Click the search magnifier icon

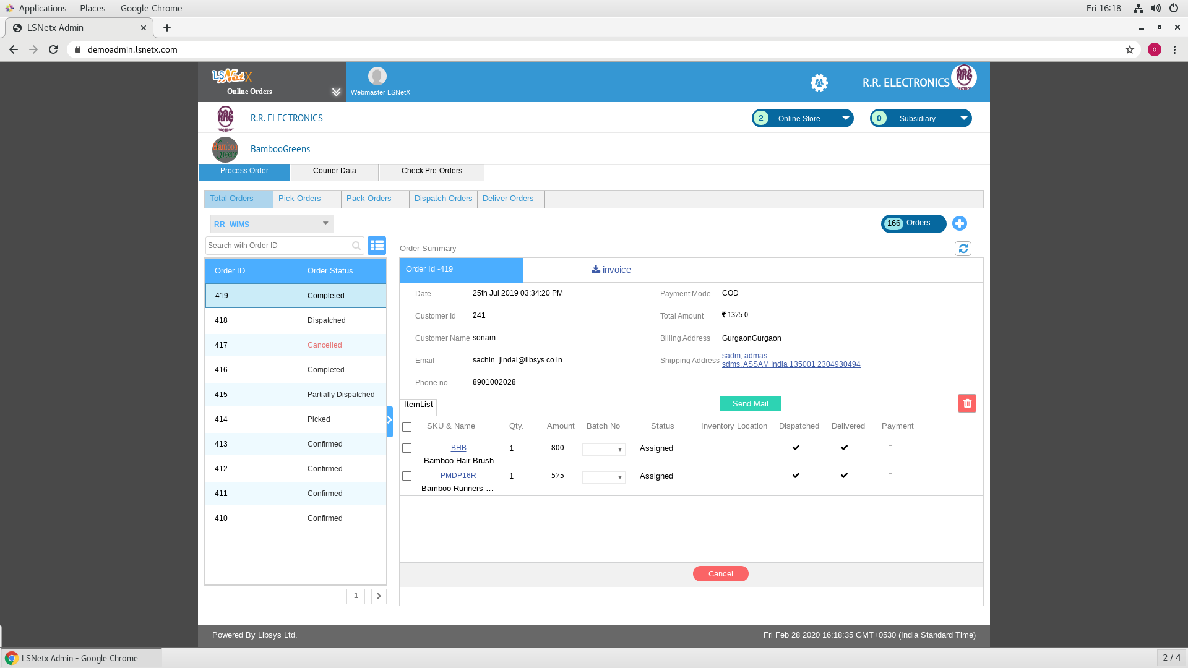click(x=356, y=246)
